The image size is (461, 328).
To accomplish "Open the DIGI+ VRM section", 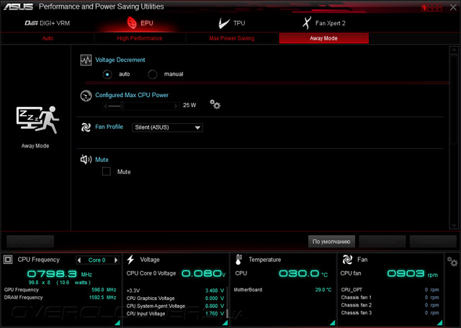I will pos(47,23).
